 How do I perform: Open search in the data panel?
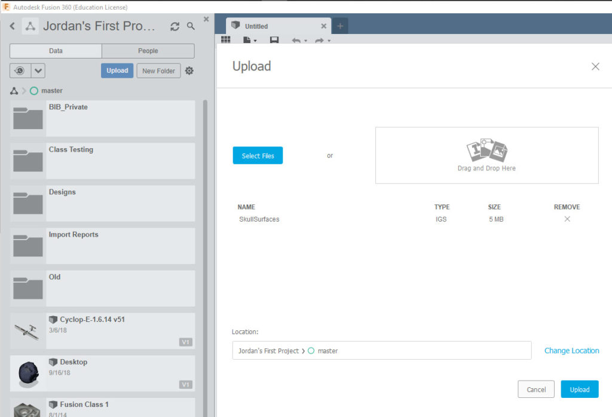pos(191,26)
